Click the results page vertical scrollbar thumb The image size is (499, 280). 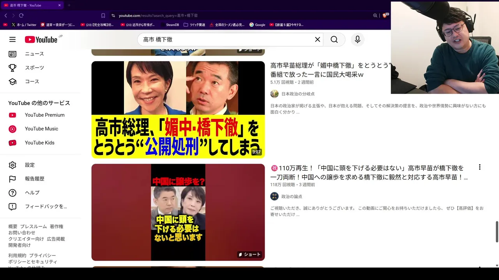[497, 231]
